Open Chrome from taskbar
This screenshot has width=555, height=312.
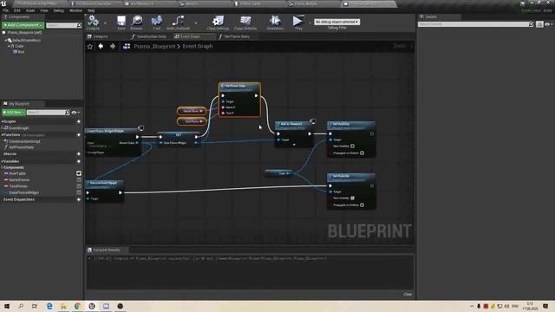tap(77, 306)
